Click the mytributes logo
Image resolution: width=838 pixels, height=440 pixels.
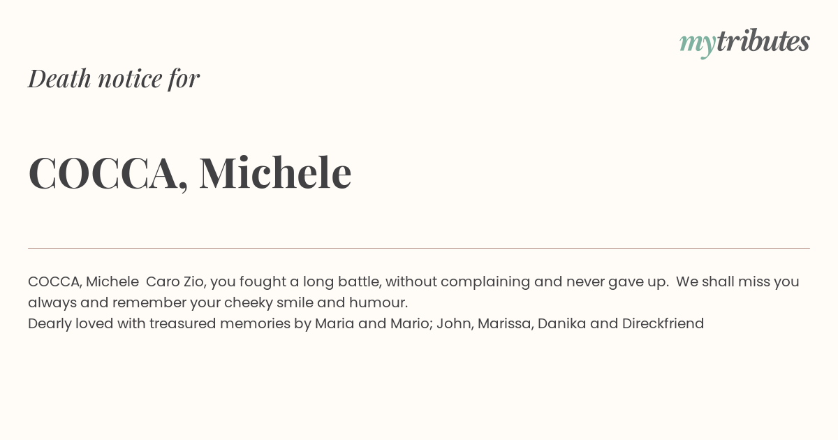[x=744, y=43]
